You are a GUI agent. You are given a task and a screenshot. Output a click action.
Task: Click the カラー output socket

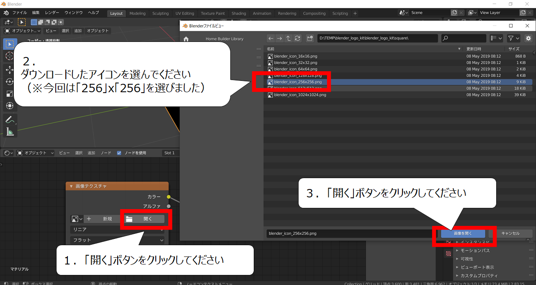[x=169, y=197]
